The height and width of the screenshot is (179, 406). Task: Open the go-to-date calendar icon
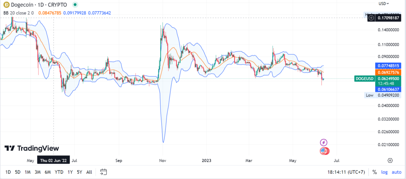point(103,172)
